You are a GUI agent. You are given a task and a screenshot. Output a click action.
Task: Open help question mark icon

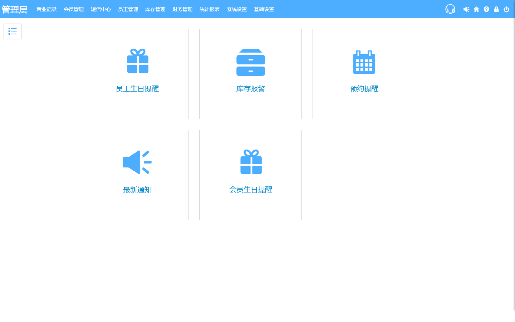pos(486,9)
